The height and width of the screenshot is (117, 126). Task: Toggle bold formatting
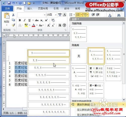click(x=20, y=20)
